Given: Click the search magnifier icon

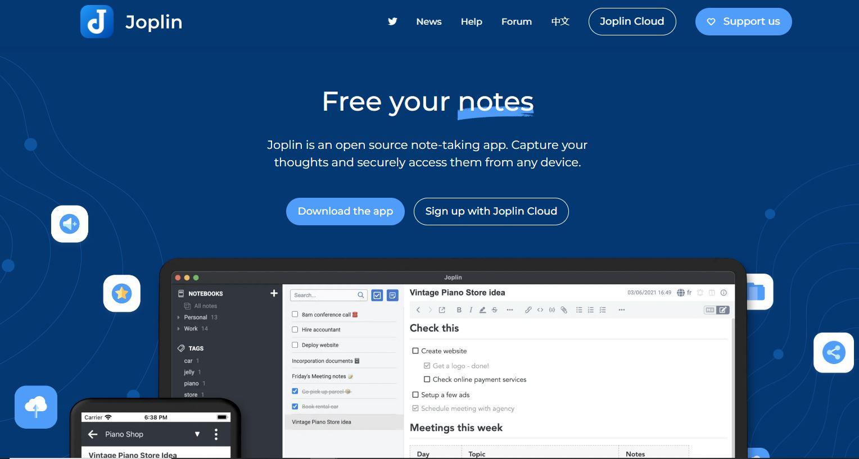Looking at the screenshot, I should (361, 295).
